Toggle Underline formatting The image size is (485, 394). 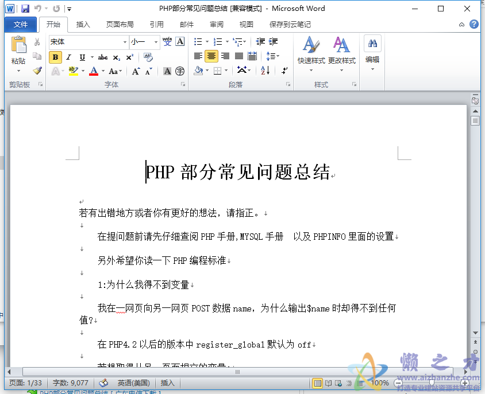click(x=82, y=57)
